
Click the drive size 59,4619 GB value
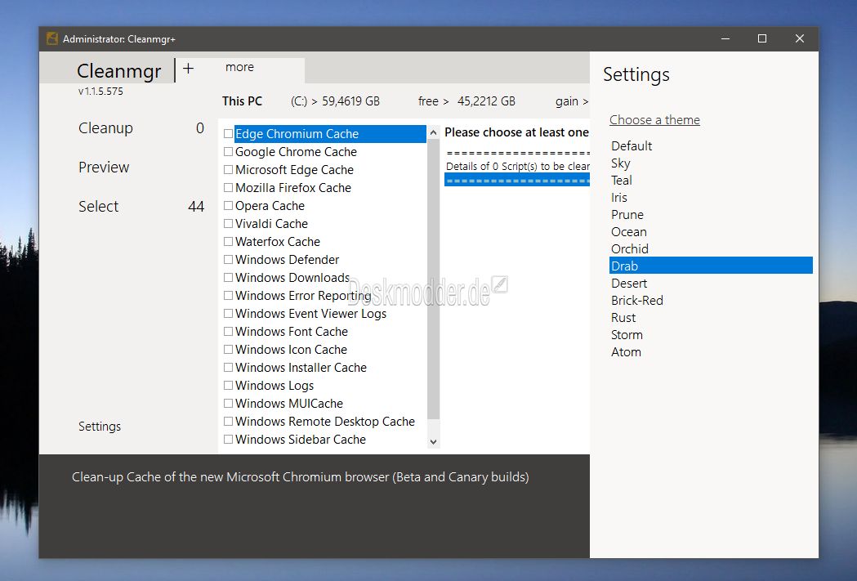click(x=351, y=101)
